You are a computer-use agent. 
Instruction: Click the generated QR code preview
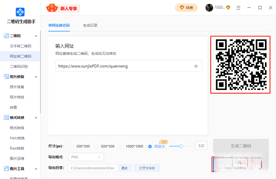click(241, 65)
